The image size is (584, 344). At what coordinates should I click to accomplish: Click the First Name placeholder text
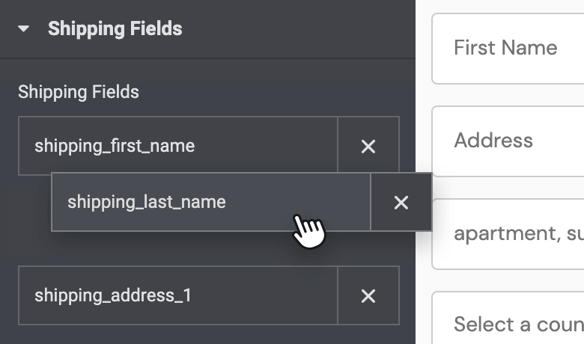505,48
